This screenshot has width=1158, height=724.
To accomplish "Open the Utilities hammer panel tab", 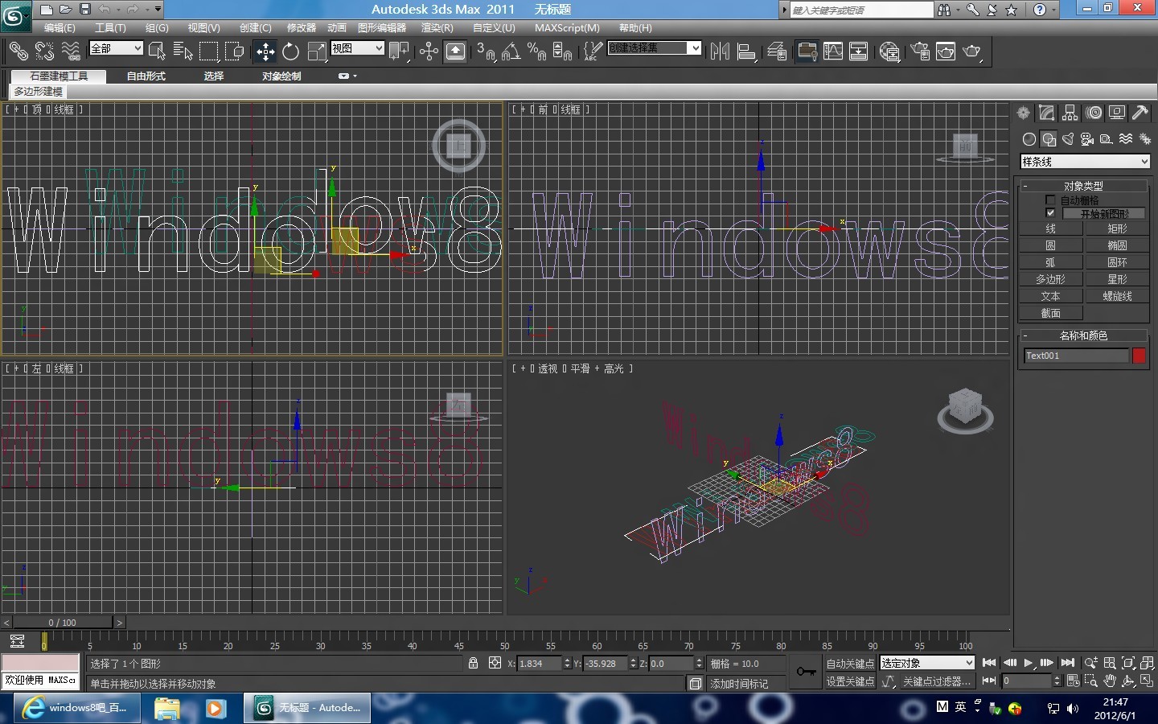I will pyautogui.click(x=1140, y=113).
